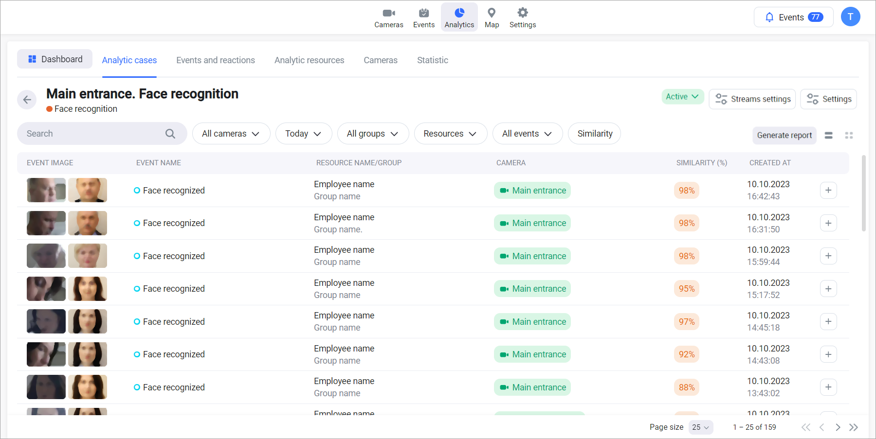Toggle the Similarity filter chip
This screenshot has height=439, width=876.
(594, 134)
